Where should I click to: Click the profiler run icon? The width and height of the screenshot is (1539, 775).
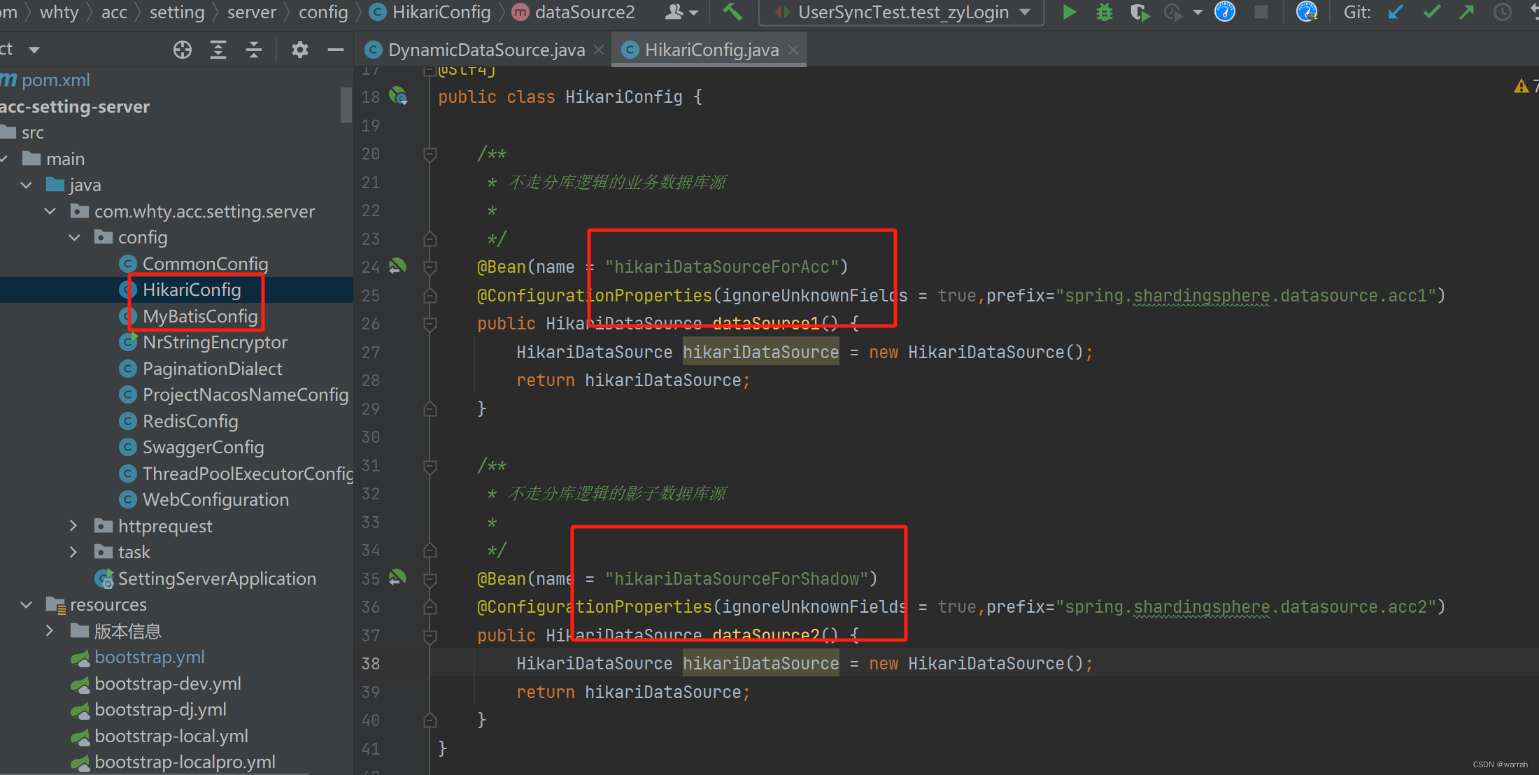coord(1172,12)
